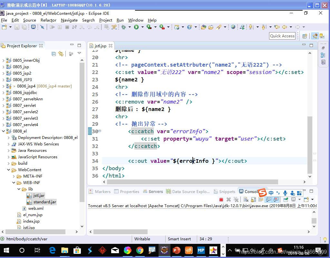330x258 pixels.
Task: Toggle Scroll Lock in the Console
Action: [x=253, y=199]
